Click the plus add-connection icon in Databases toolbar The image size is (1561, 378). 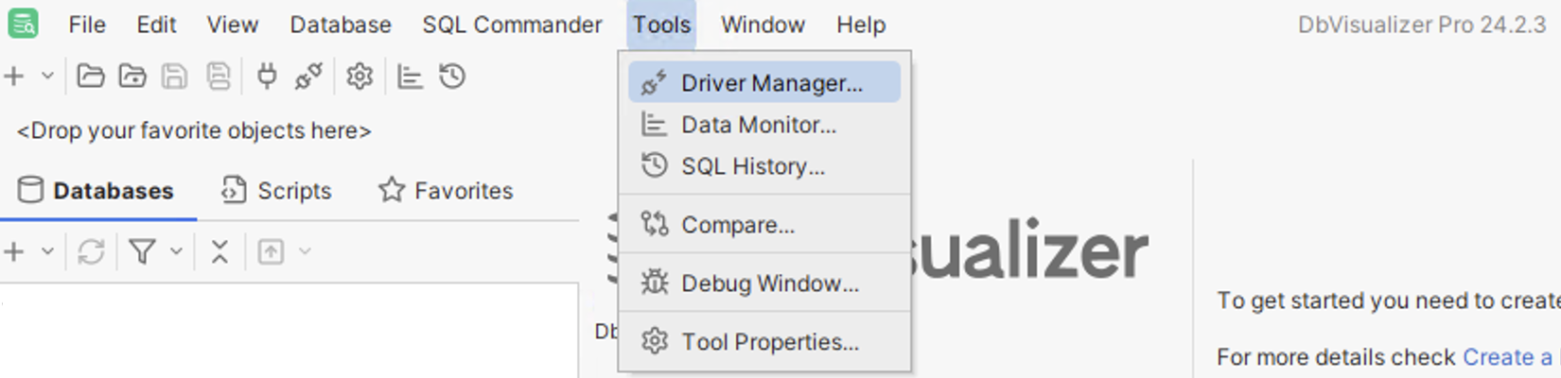click(x=14, y=251)
